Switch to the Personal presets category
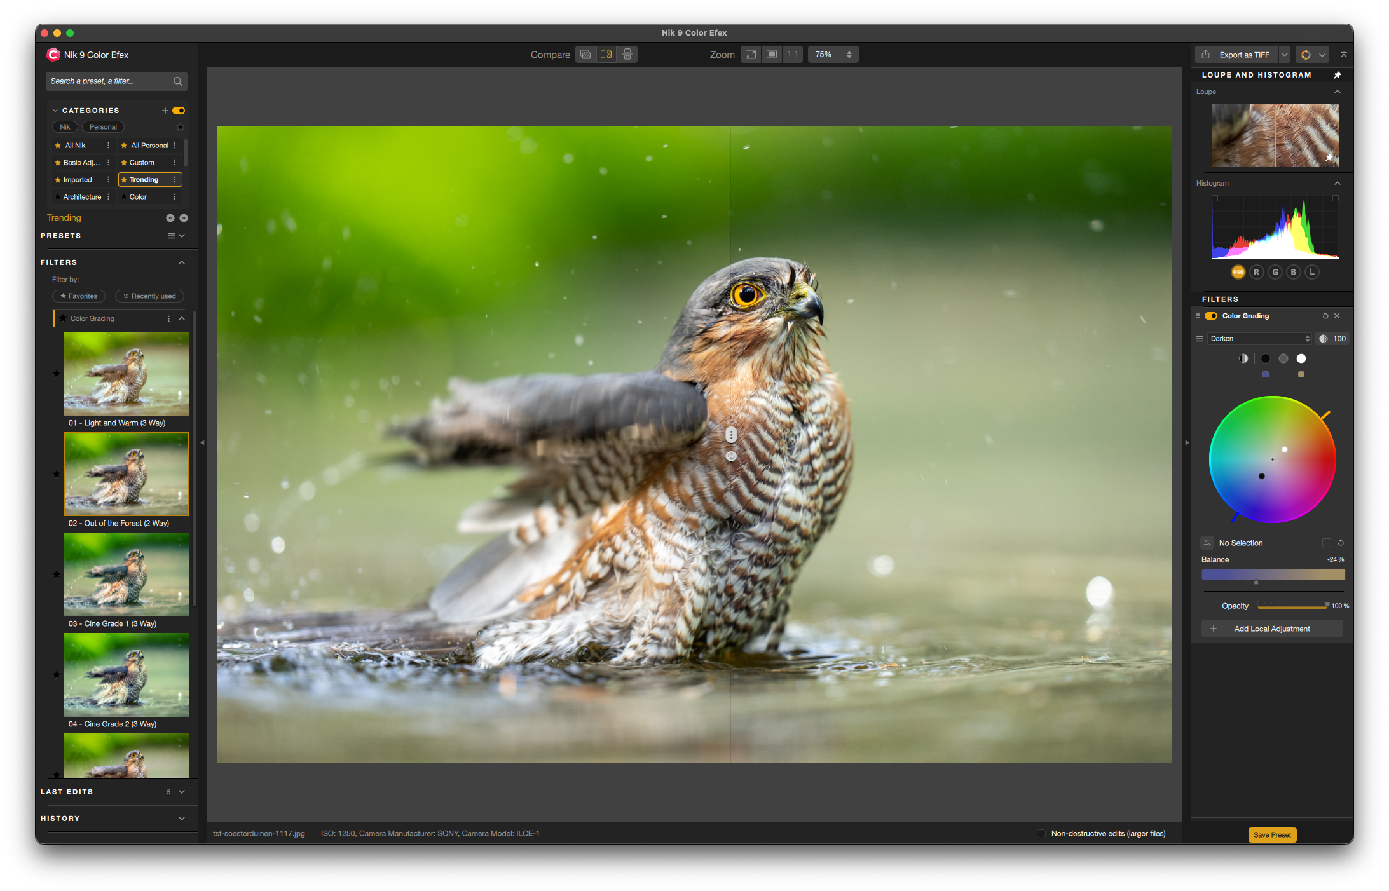Viewport: 1389px width, 891px height. [x=103, y=126]
